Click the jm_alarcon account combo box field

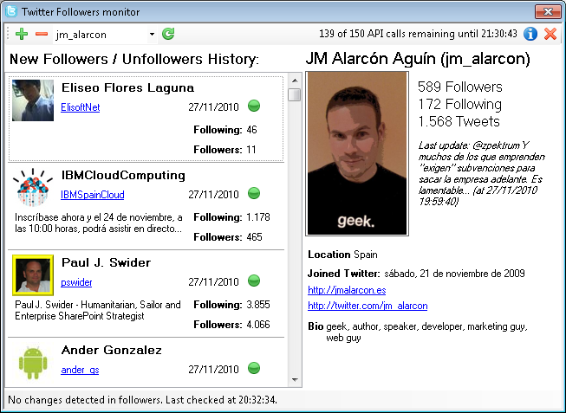point(105,35)
